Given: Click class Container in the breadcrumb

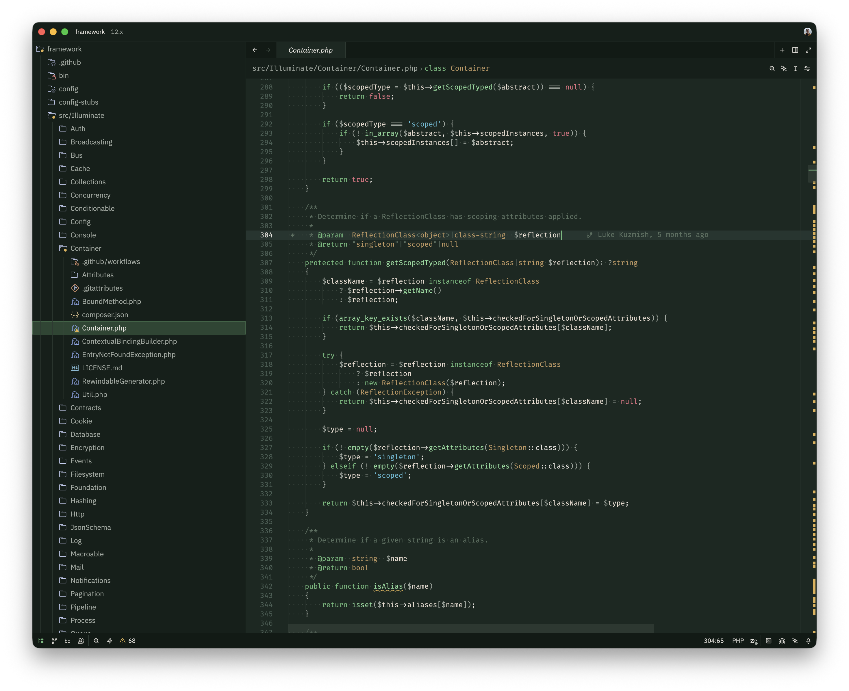Looking at the screenshot, I should 457,68.
